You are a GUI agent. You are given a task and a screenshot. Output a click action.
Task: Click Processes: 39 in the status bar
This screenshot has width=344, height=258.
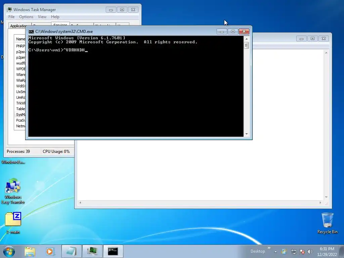[x=18, y=152]
